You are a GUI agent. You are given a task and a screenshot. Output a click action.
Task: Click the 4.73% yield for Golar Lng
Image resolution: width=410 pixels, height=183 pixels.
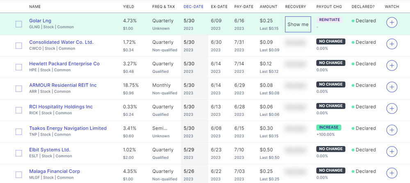tap(130, 20)
